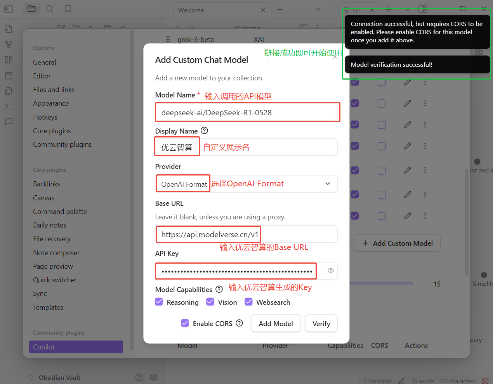The image size is (493, 384).
Task: Click the Add Model button
Action: tap(276, 323)
